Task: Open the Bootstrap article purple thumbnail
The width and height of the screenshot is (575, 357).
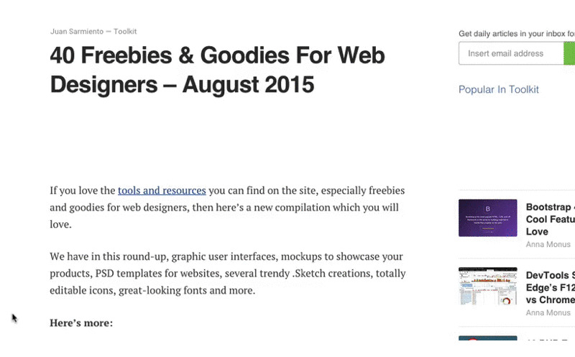Action: 487,218
